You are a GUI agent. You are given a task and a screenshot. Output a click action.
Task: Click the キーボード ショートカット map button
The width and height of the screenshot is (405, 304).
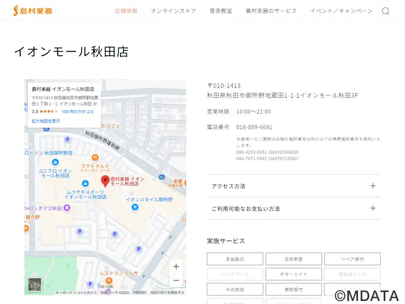[x=76, y=293]
